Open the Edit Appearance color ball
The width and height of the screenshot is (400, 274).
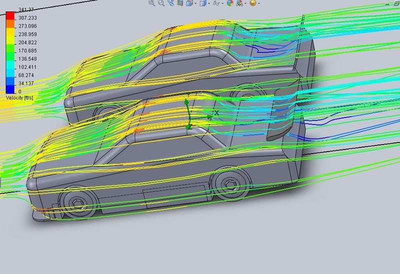[x=230, y=3]
